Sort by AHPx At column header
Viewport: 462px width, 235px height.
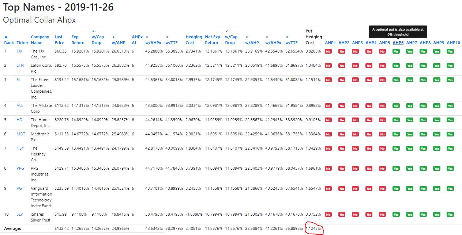coord(137,40)
